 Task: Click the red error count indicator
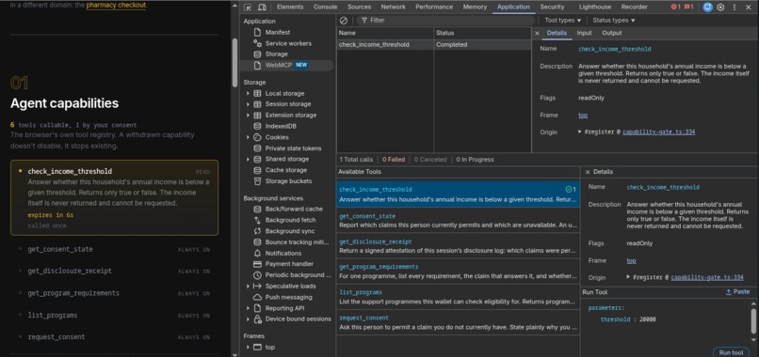675,8
